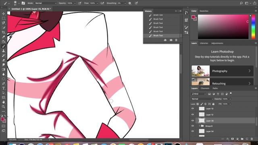258x145 pixels.
Task: Open the Retouching tutorials topic
Action: [x=223, y=82]
